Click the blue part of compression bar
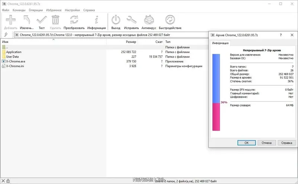This screenshot has width=298, height=184. point(216,79)
